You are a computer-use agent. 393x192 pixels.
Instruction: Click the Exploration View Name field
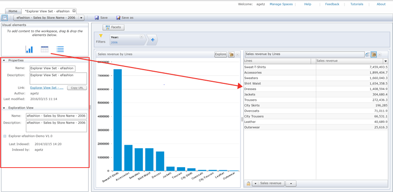coord(56,116)
